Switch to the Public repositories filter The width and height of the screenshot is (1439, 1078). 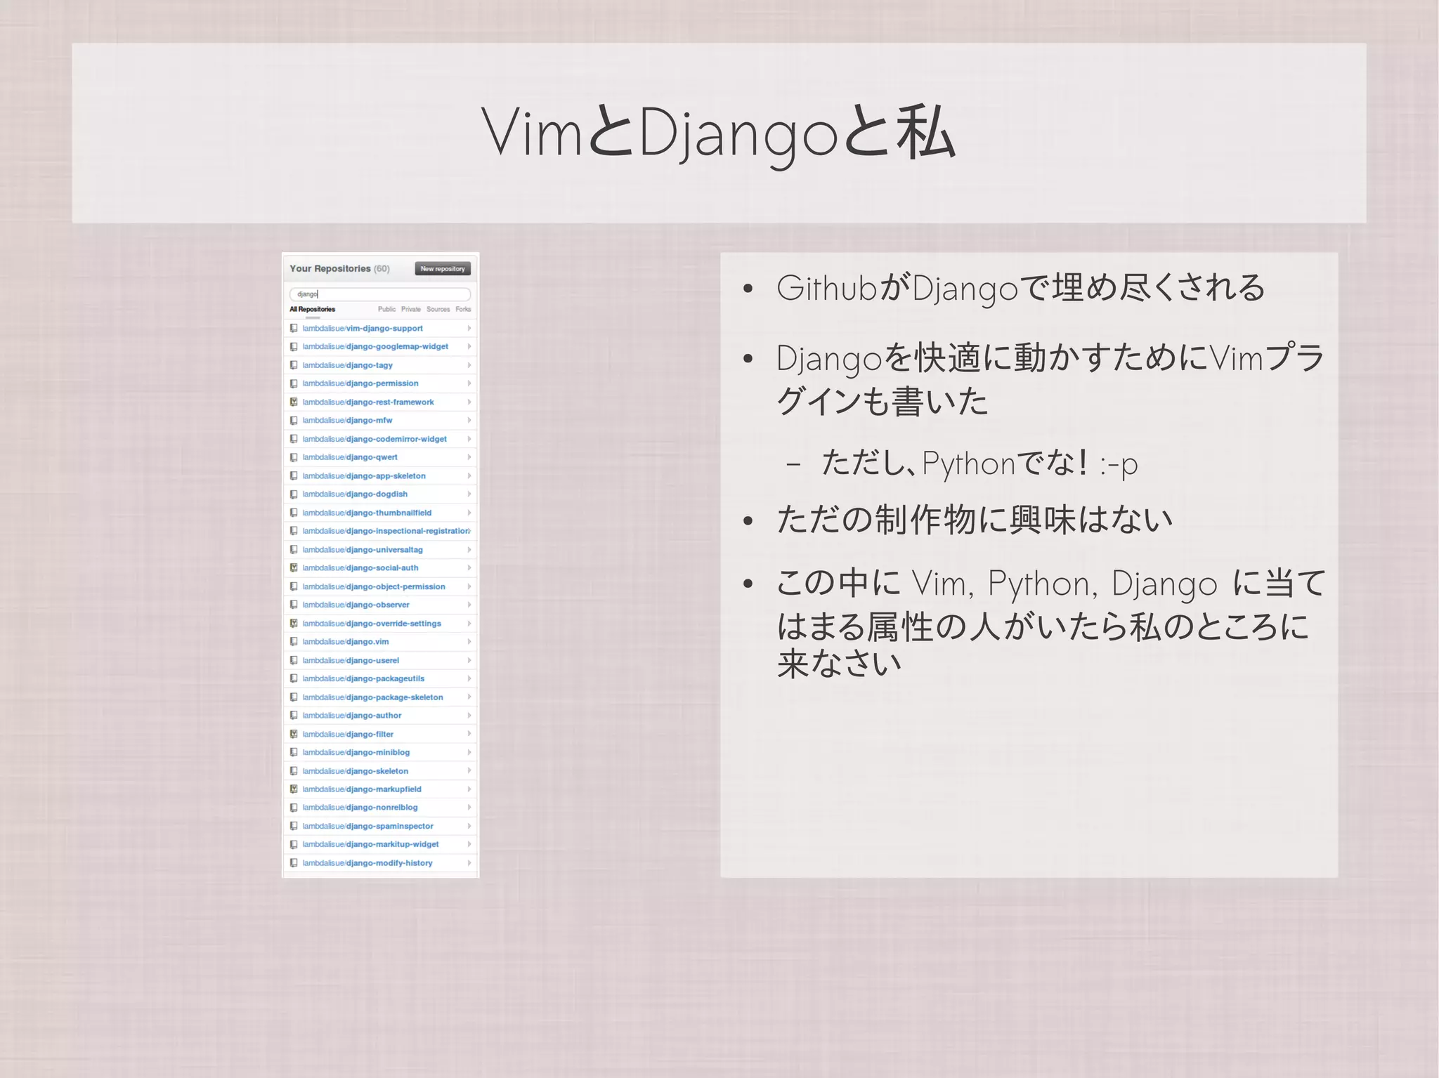coord(387,309)
